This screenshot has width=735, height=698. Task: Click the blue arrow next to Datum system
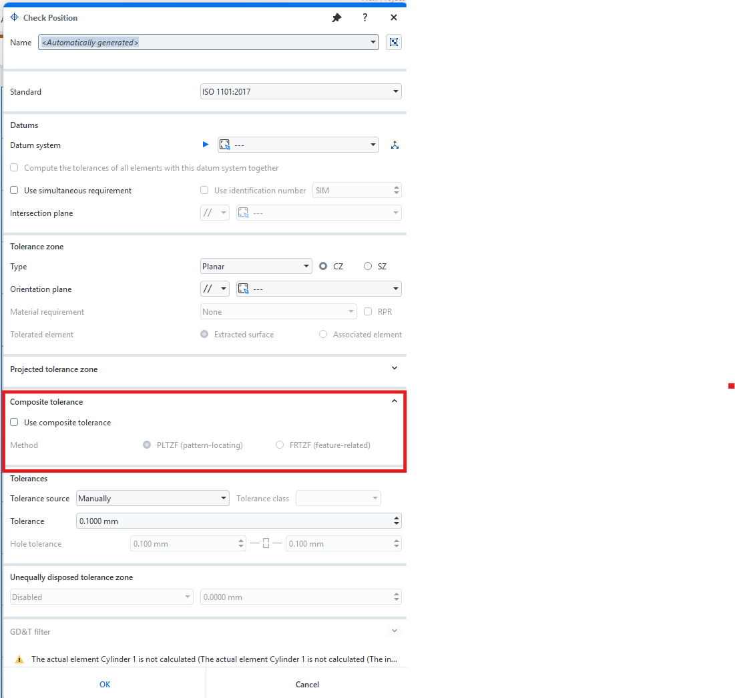[206, 145]
